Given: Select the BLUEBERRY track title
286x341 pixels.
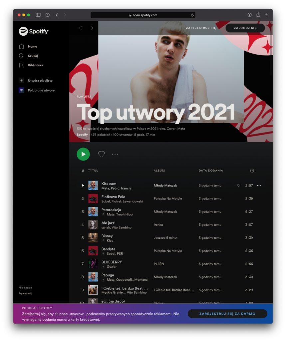Looking at the screenshot, I should (x=112, y=262).
